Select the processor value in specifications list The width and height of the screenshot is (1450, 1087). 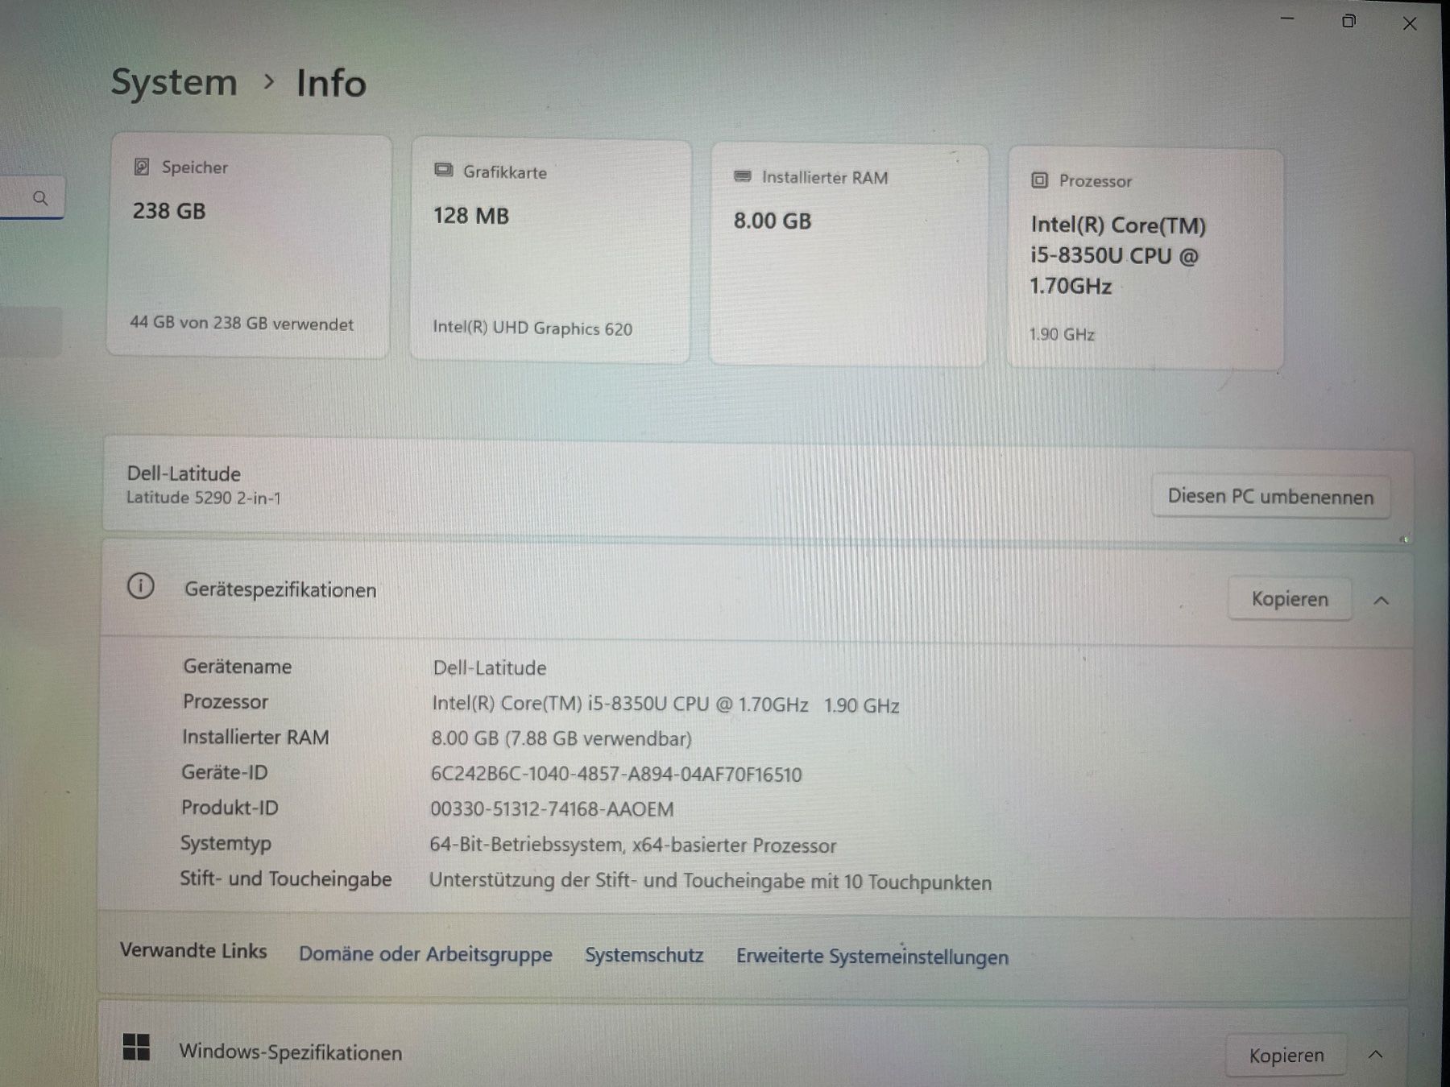tap(665, 705)
